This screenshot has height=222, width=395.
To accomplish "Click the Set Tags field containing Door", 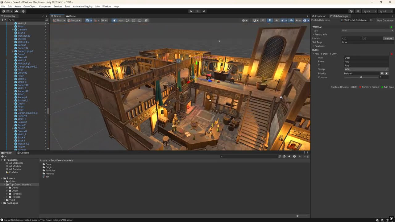I will point(367,42).
